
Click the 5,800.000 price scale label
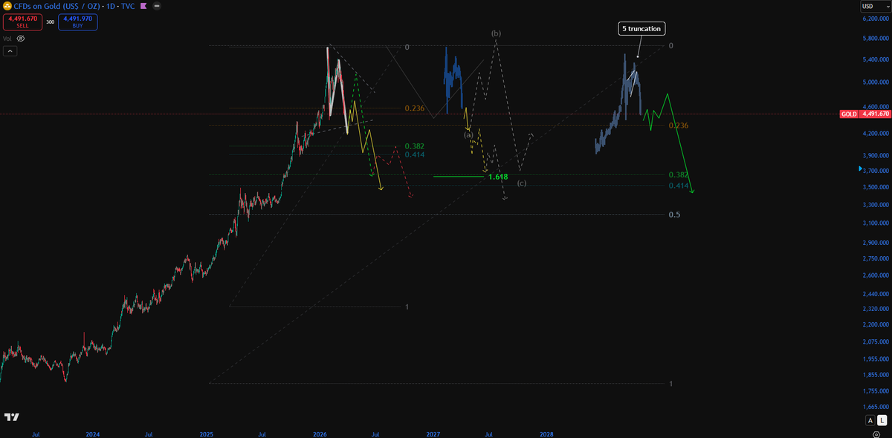click(x=876, y=38)
